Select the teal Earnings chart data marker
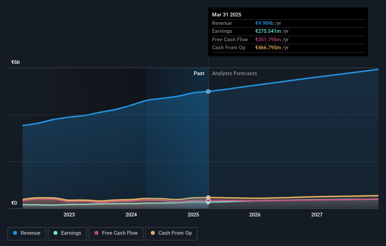 click(208, 202)
